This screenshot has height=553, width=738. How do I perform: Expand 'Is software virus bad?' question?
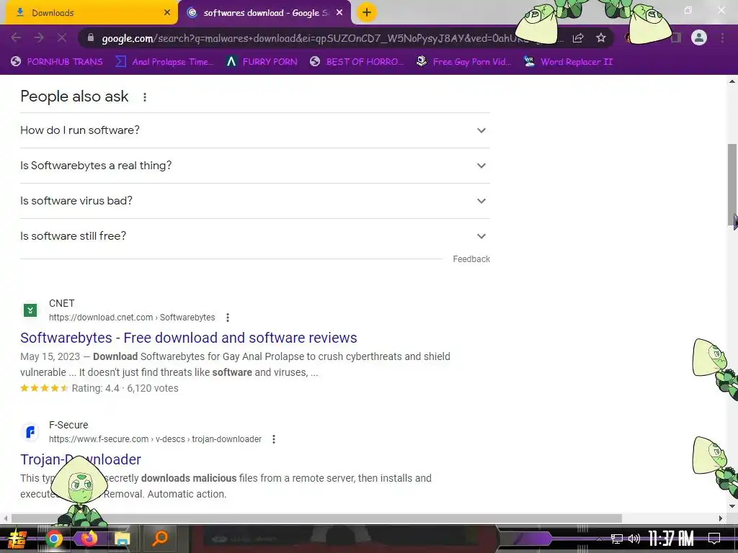click(254, 201)
